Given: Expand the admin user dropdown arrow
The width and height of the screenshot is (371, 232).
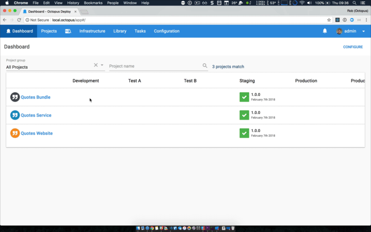Looking at the screenshot, I should [363, 31].
